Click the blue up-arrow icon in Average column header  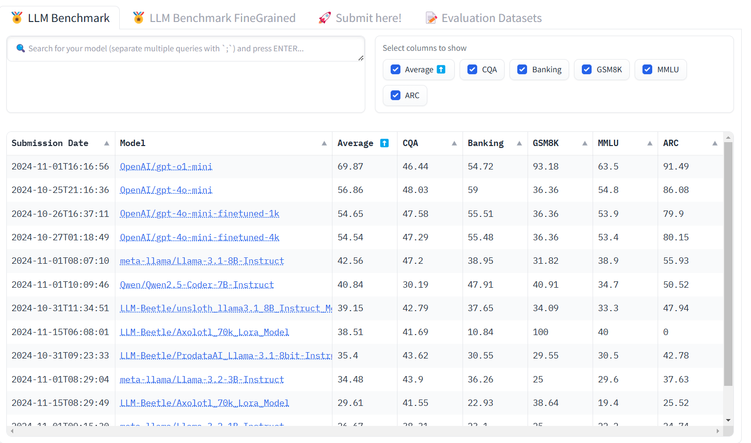(384, 143)
